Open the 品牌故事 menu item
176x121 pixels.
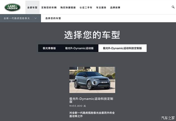[x=115, y=7]
